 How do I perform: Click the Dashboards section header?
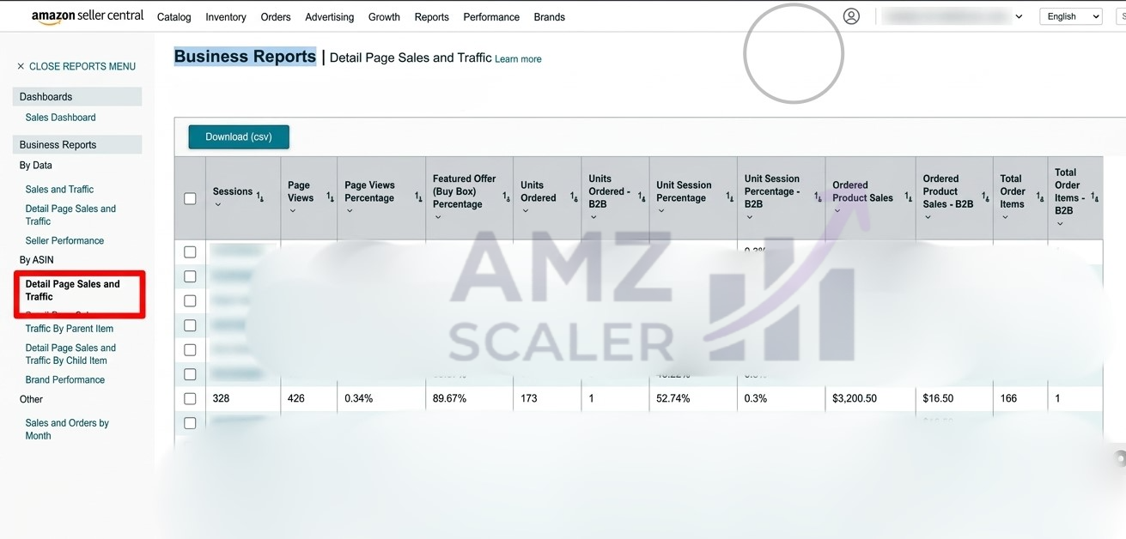[77, 97]
